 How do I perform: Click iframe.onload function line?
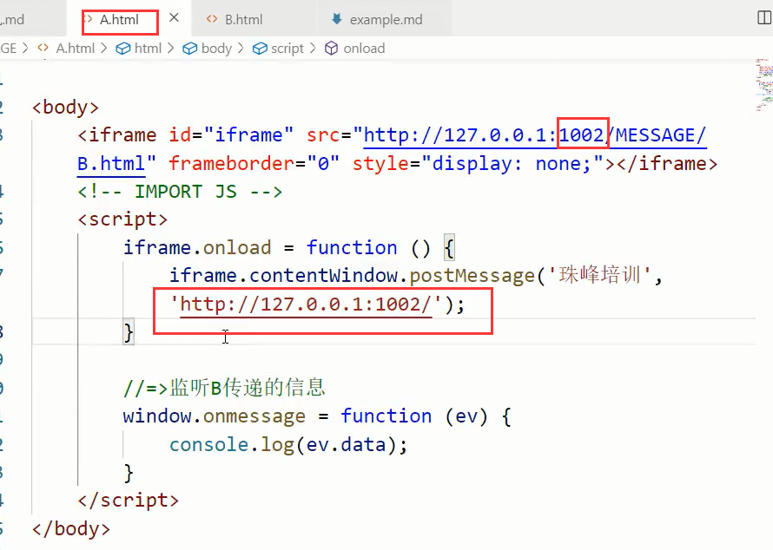coord(288,247)
